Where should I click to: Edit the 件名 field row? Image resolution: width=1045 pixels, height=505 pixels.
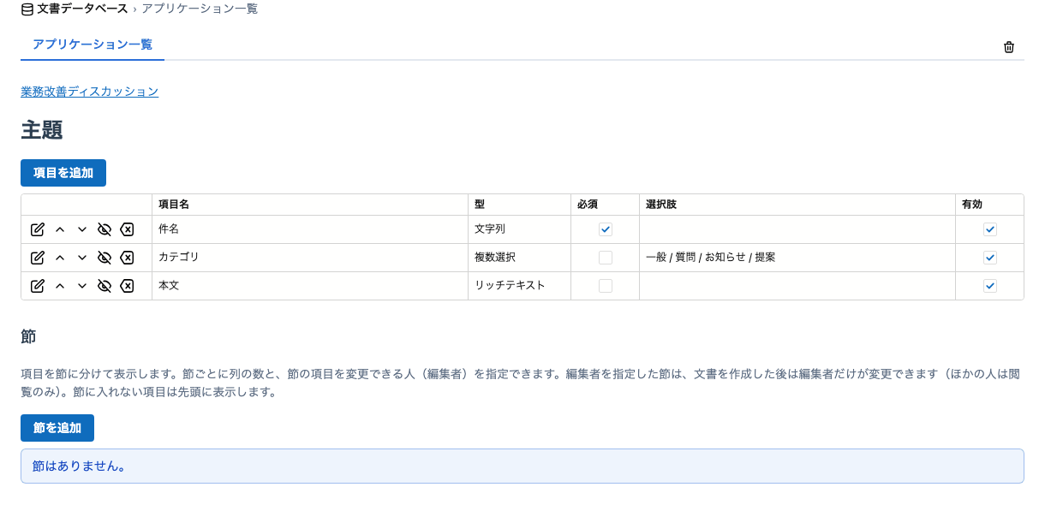tap(38, 229)
